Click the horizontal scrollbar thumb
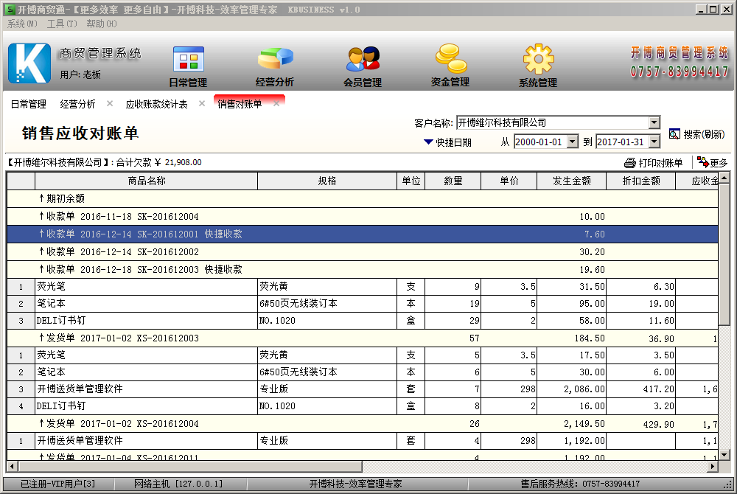737x494 pixels. tap(190, 466)
